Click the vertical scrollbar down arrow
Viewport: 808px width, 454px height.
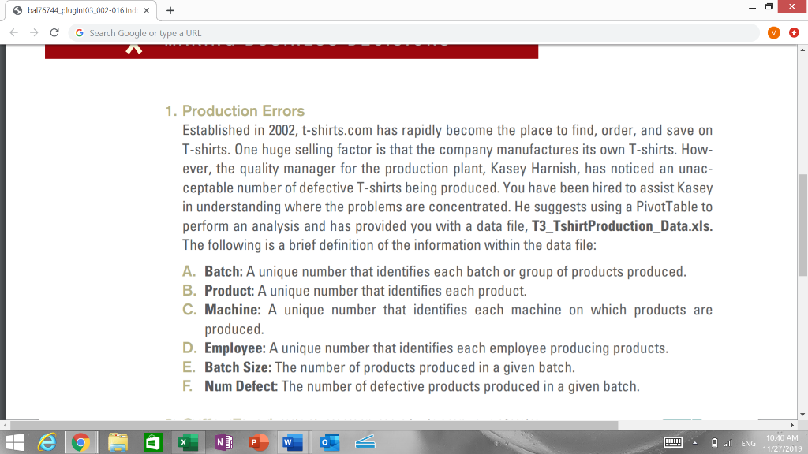pos(802,415)
